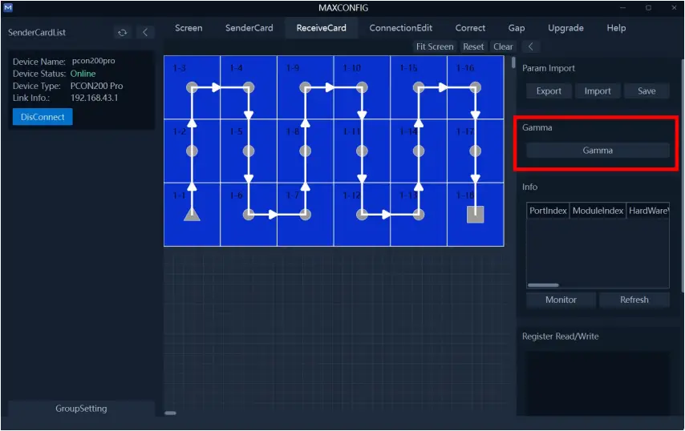
Task: Click the Export button under Param Import
Action: tap(549, 91)
